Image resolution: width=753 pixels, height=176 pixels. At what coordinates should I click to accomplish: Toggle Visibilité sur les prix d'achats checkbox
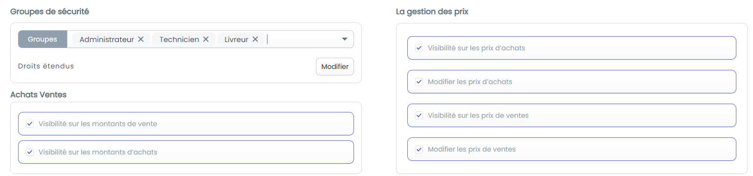pyautogui.click(x=419, y=48)
